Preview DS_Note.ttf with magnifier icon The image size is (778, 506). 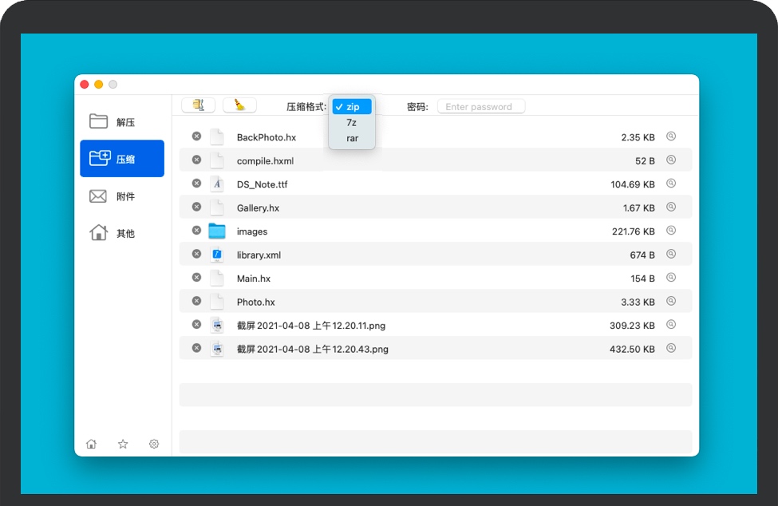pyautogui.click(x=671, y=184)
